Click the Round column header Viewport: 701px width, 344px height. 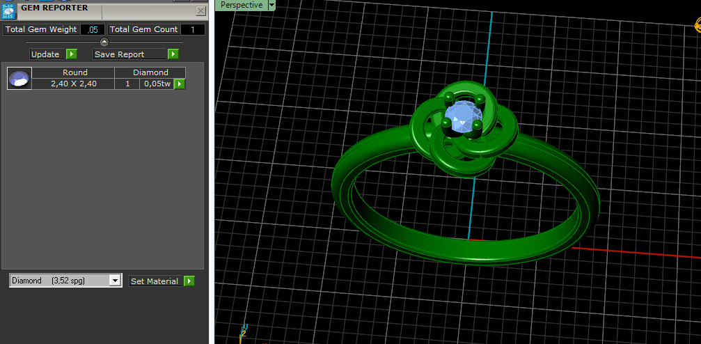(x=73, y=72)
